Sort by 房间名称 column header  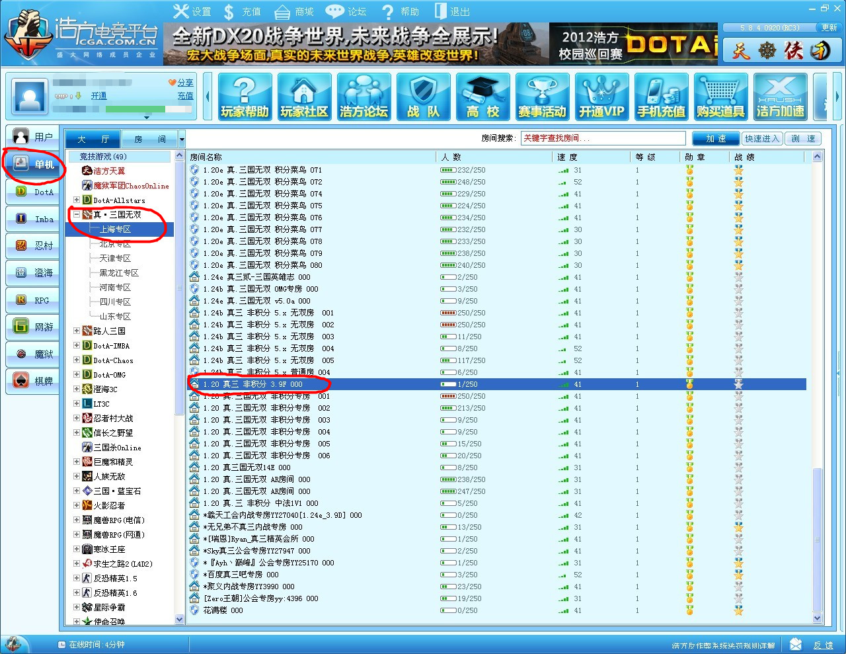311,157
